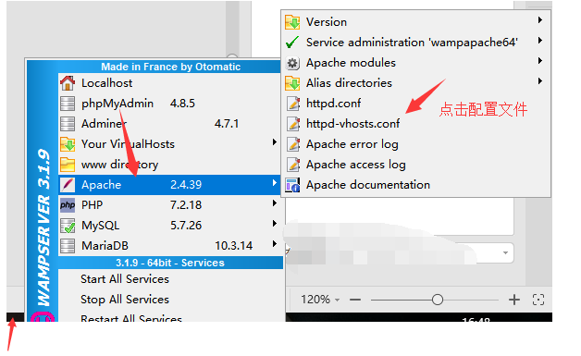
Task: Click the fullscreen icon next to zoom plus
Action: click(538, 300)
